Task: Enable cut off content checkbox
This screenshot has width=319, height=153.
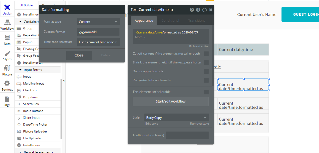Action: point(206,54)
